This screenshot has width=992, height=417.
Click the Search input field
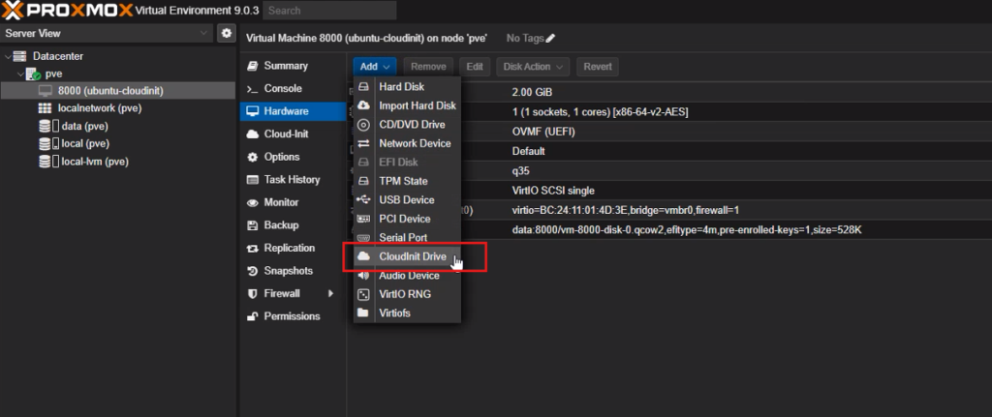tap(329, 11)
